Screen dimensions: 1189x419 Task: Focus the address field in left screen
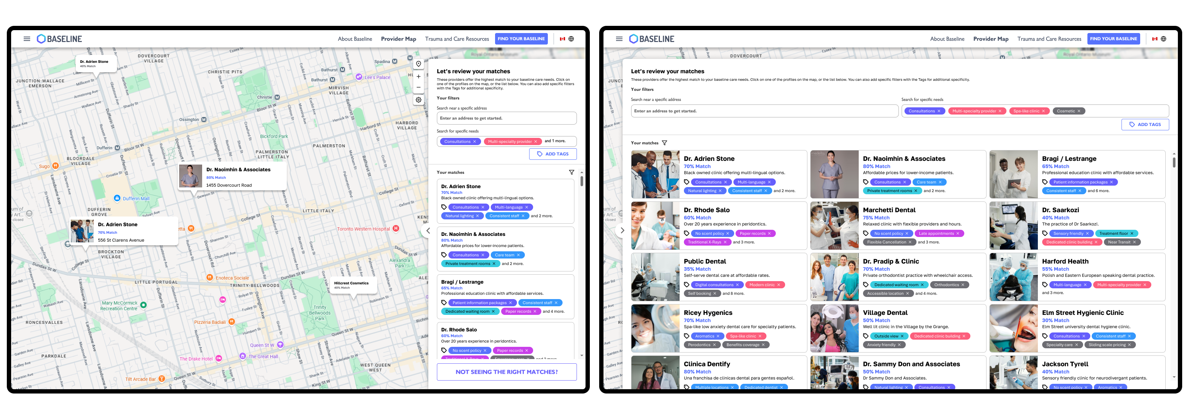(506, 118)
